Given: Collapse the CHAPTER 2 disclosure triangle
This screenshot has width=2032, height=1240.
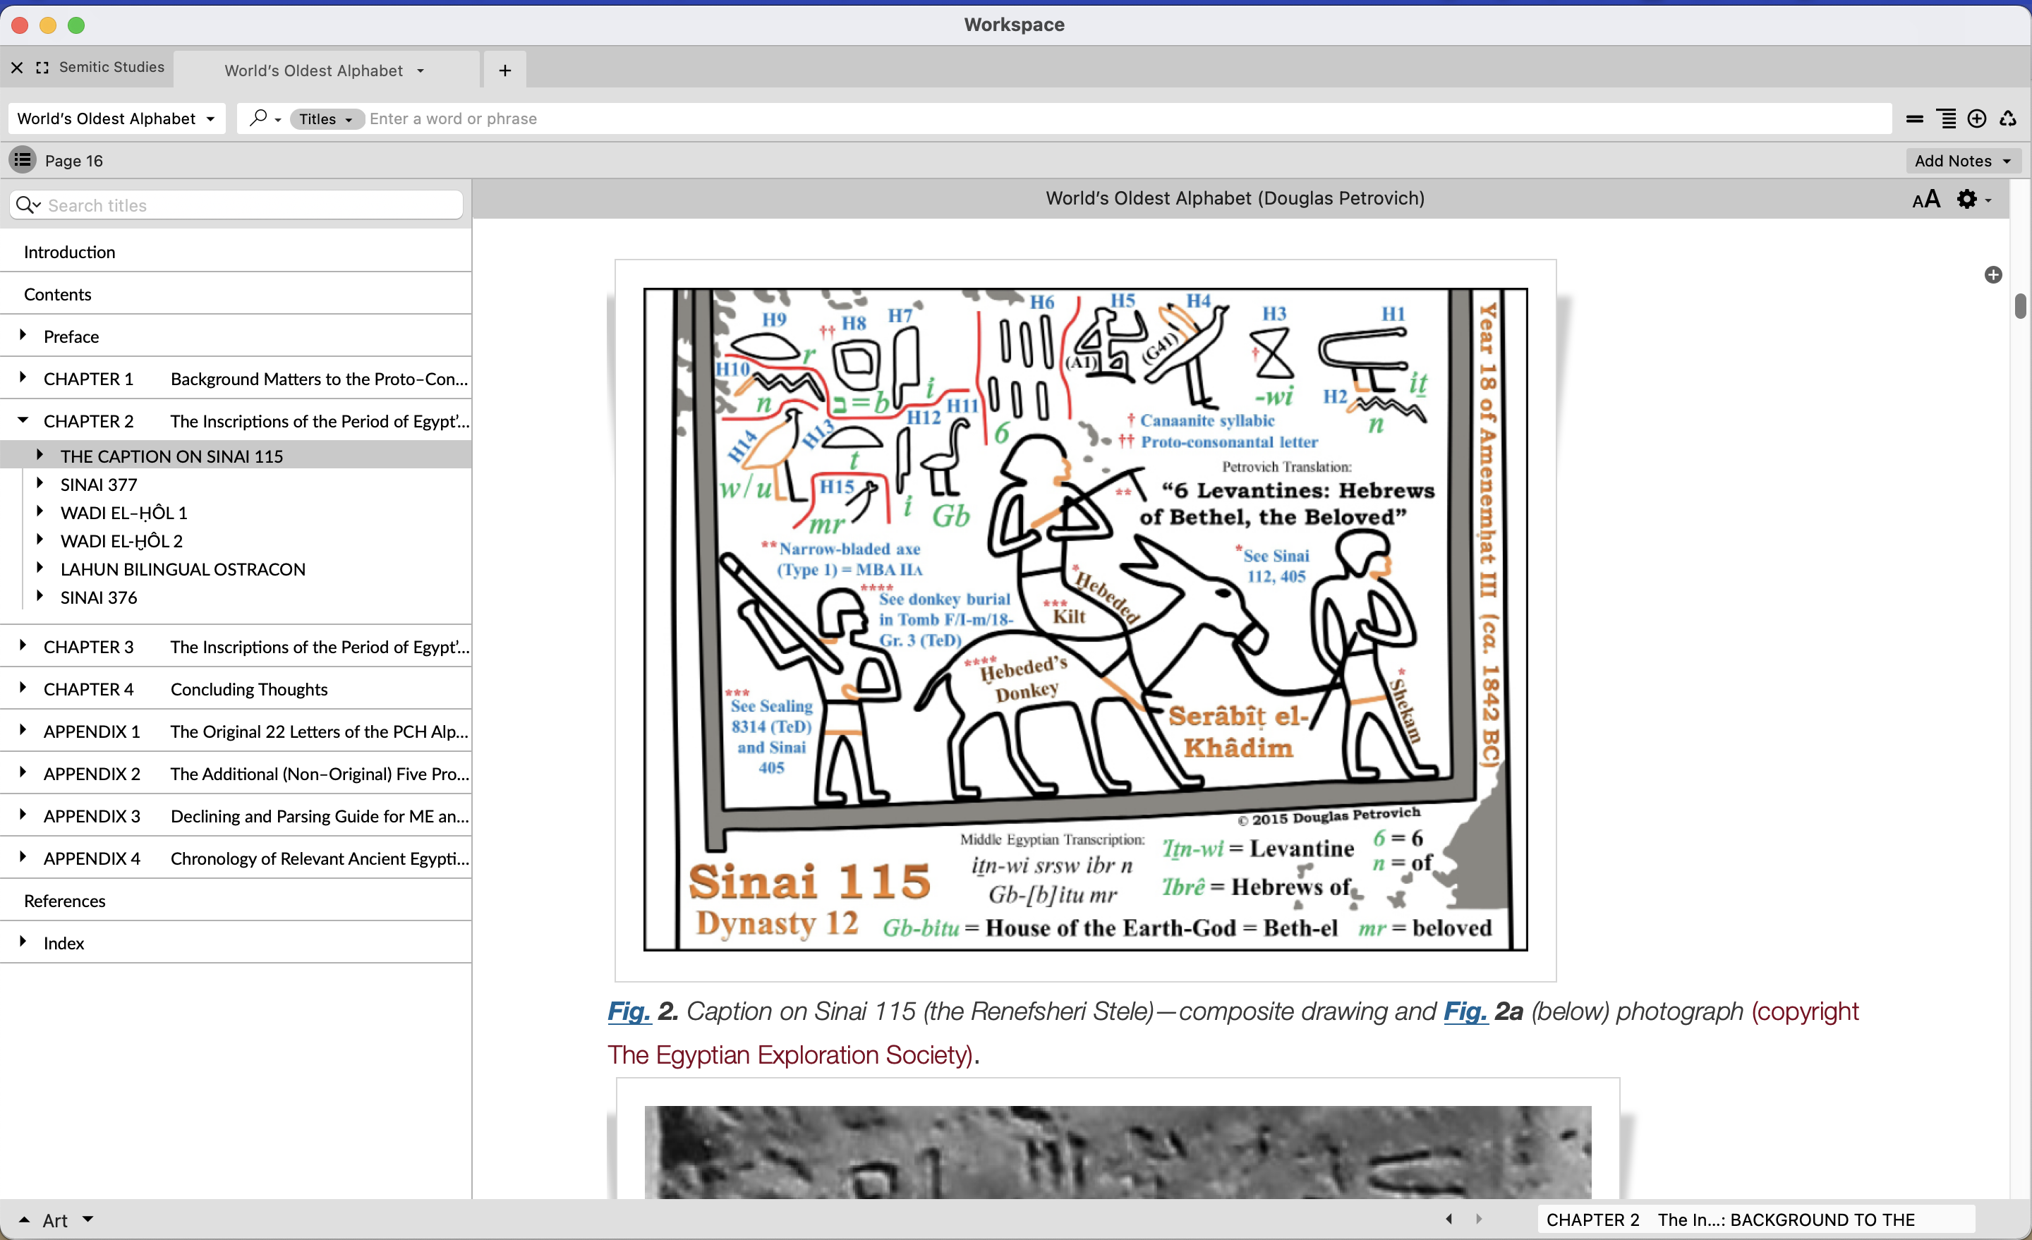Looking at the screenshot, I should 23,420.
